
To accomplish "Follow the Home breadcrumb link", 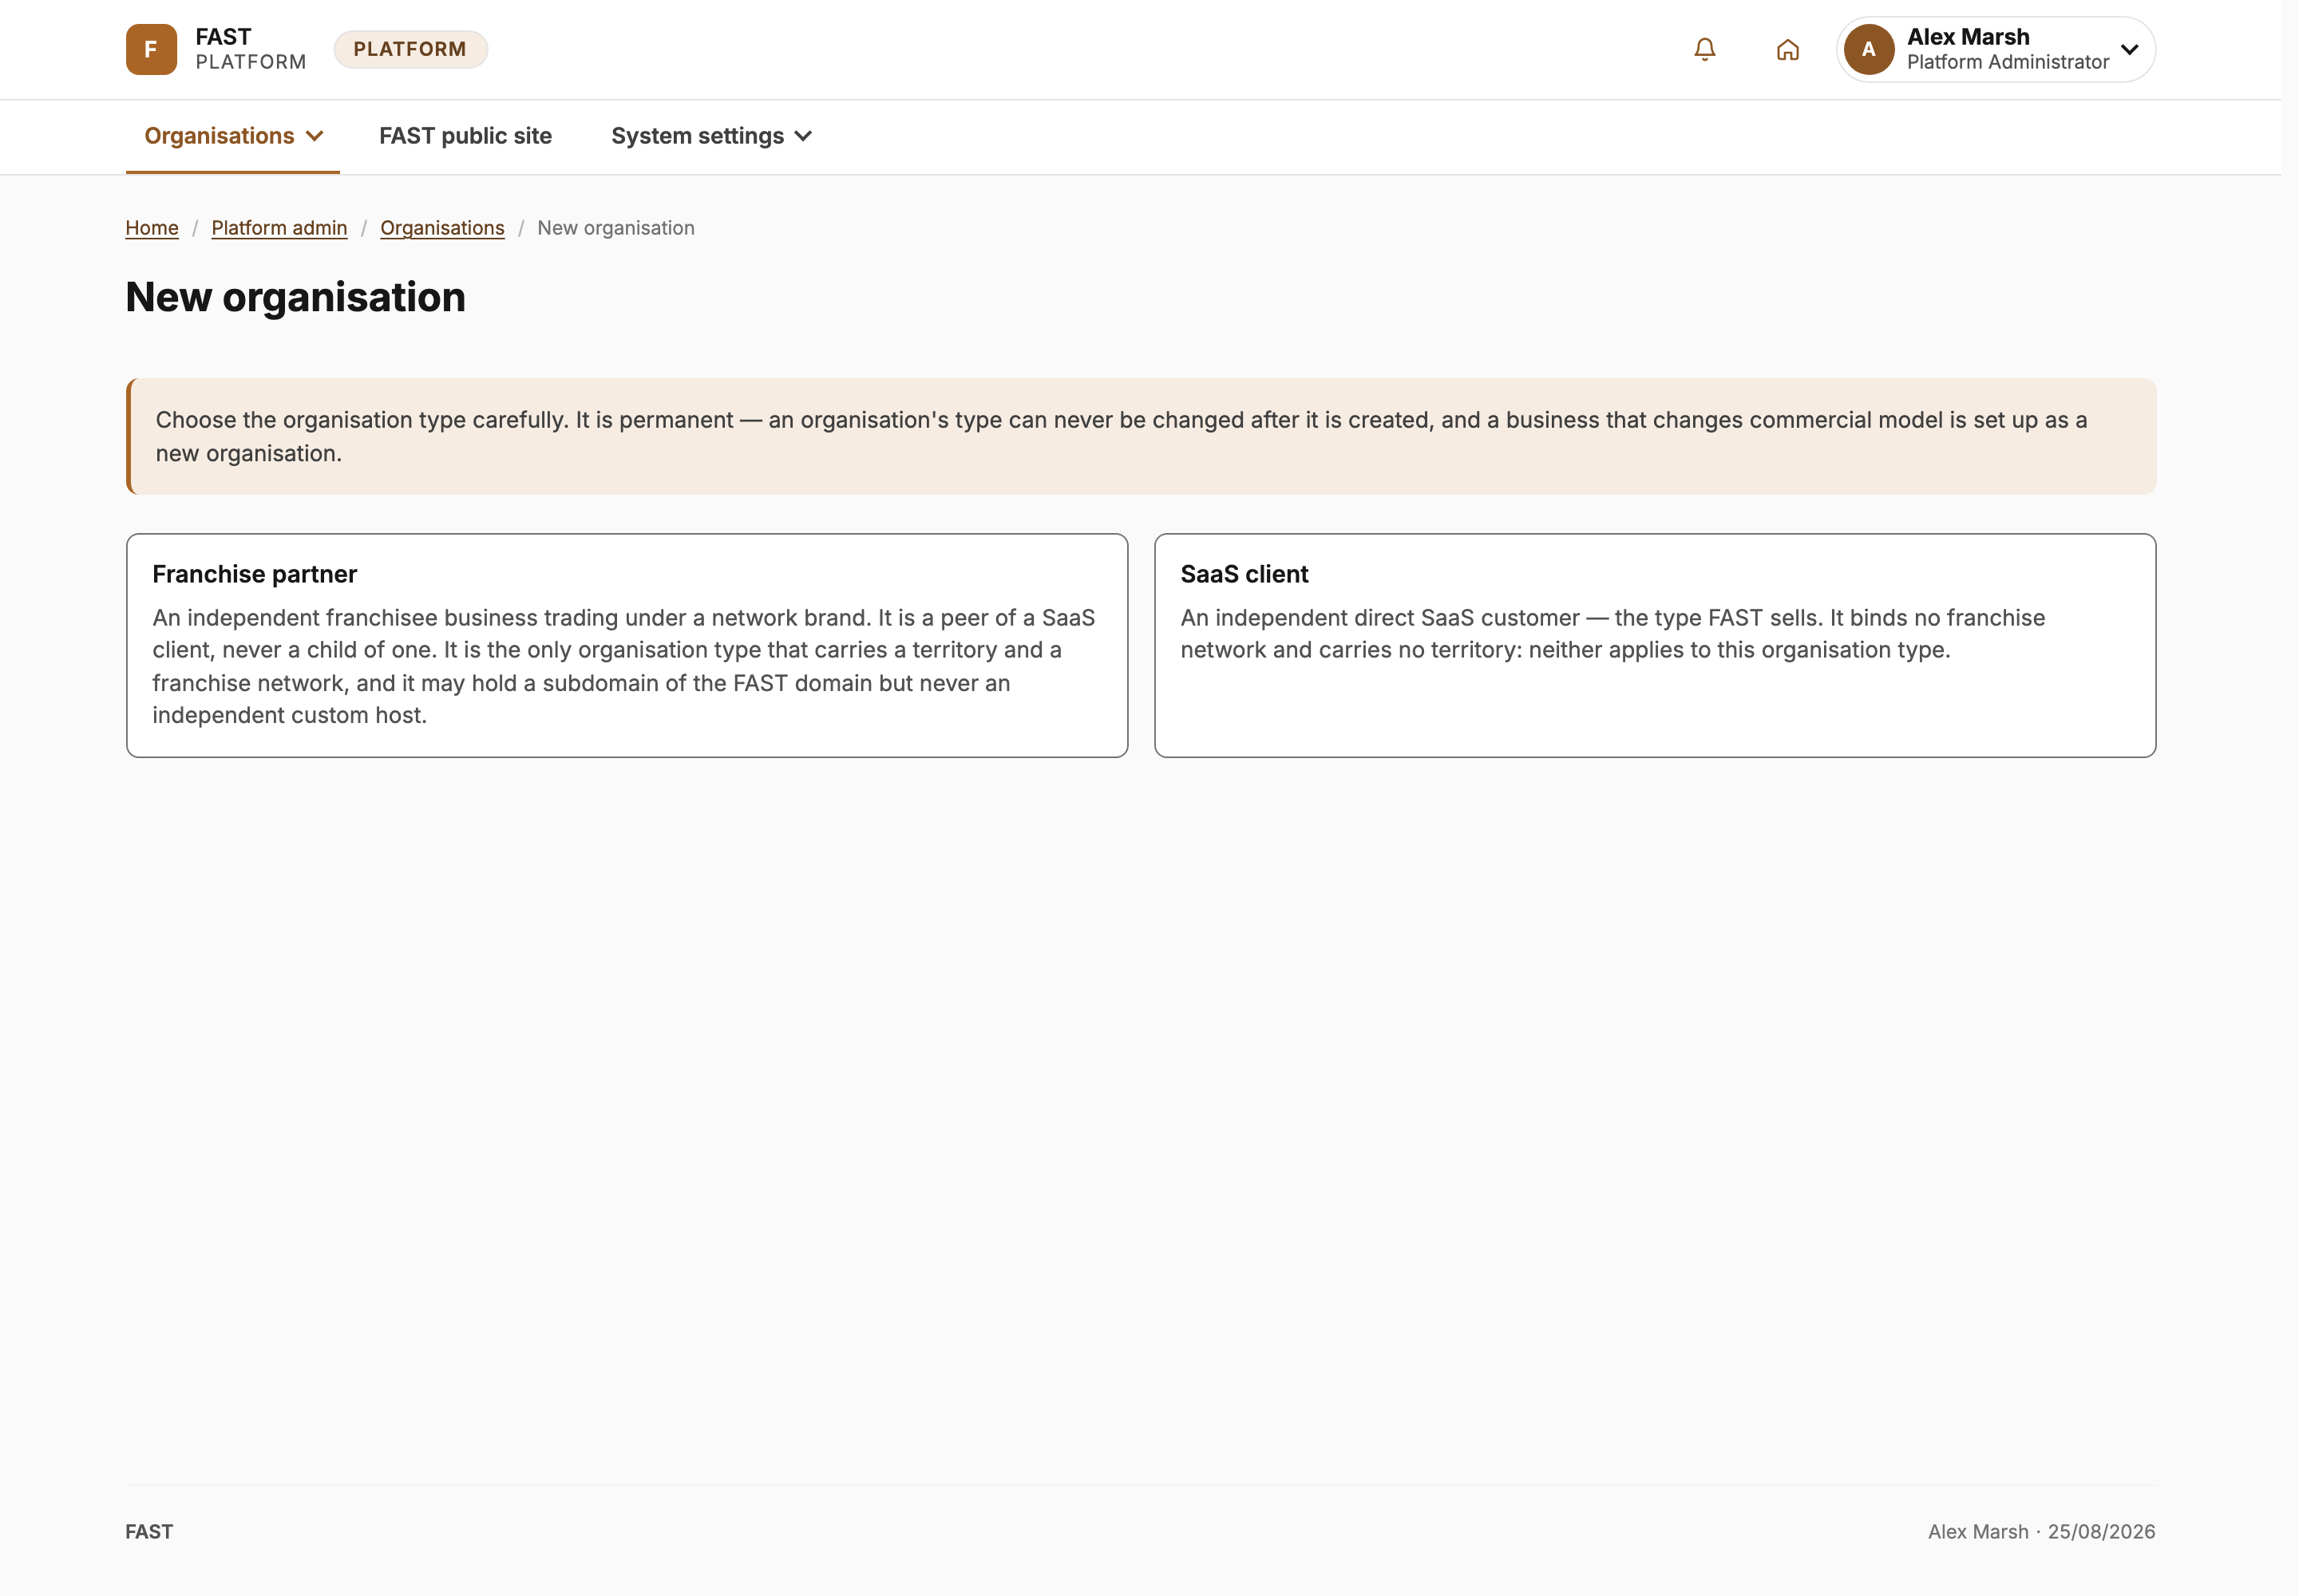I will [x=152, y=228].
